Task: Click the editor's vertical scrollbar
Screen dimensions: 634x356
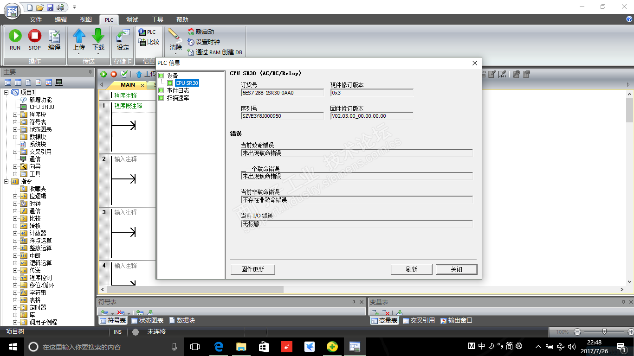Action: (630, 187)
